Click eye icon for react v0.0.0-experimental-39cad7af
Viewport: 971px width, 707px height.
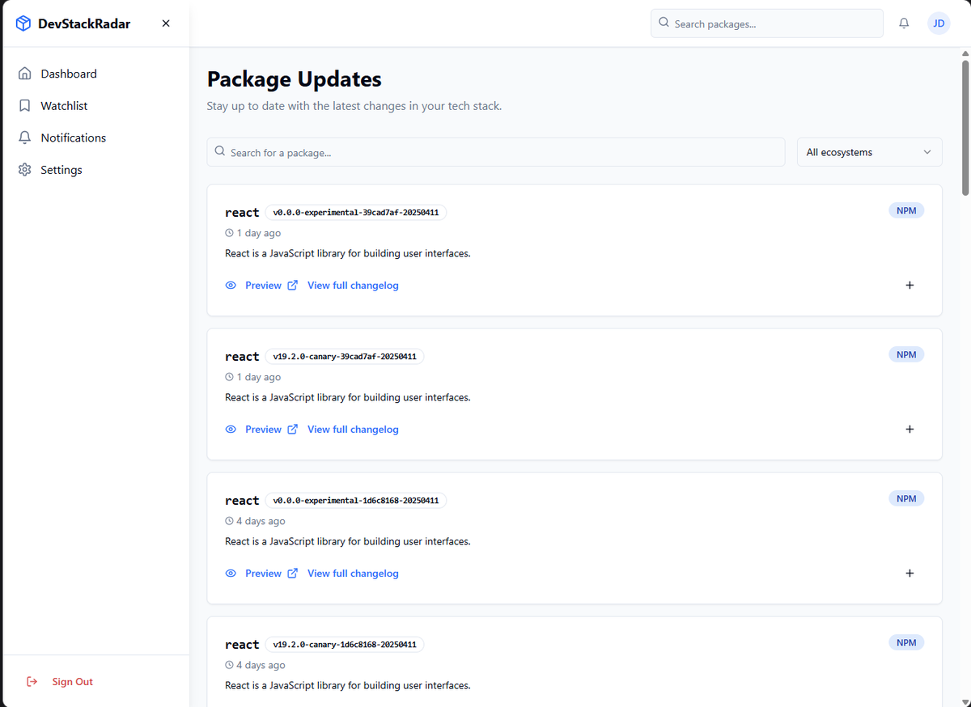(231, 286)
